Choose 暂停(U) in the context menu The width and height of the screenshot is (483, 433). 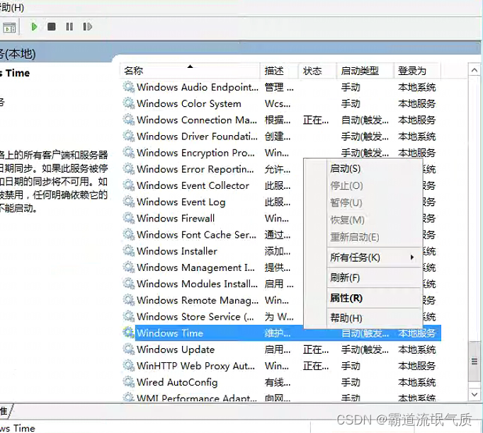point(374,203)
